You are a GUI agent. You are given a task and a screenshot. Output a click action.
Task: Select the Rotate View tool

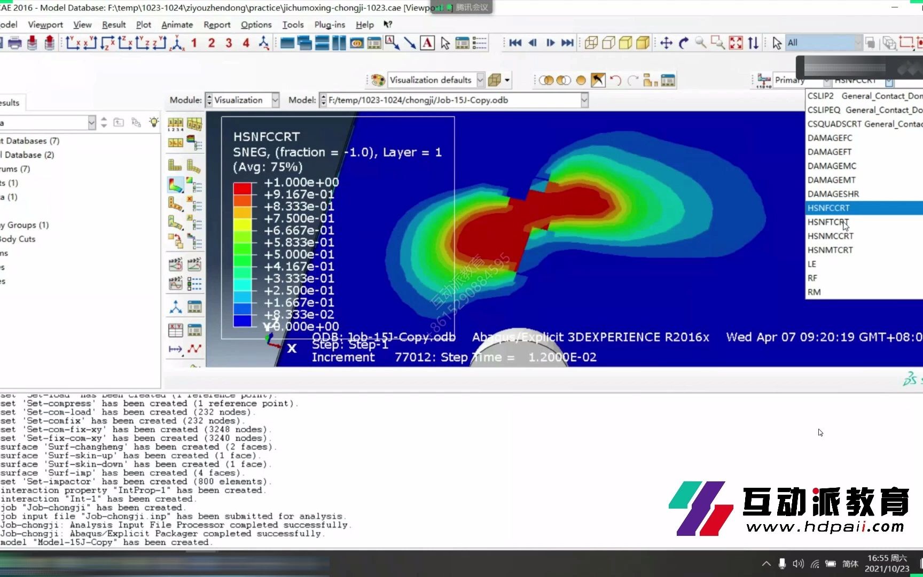pos(684,42)
